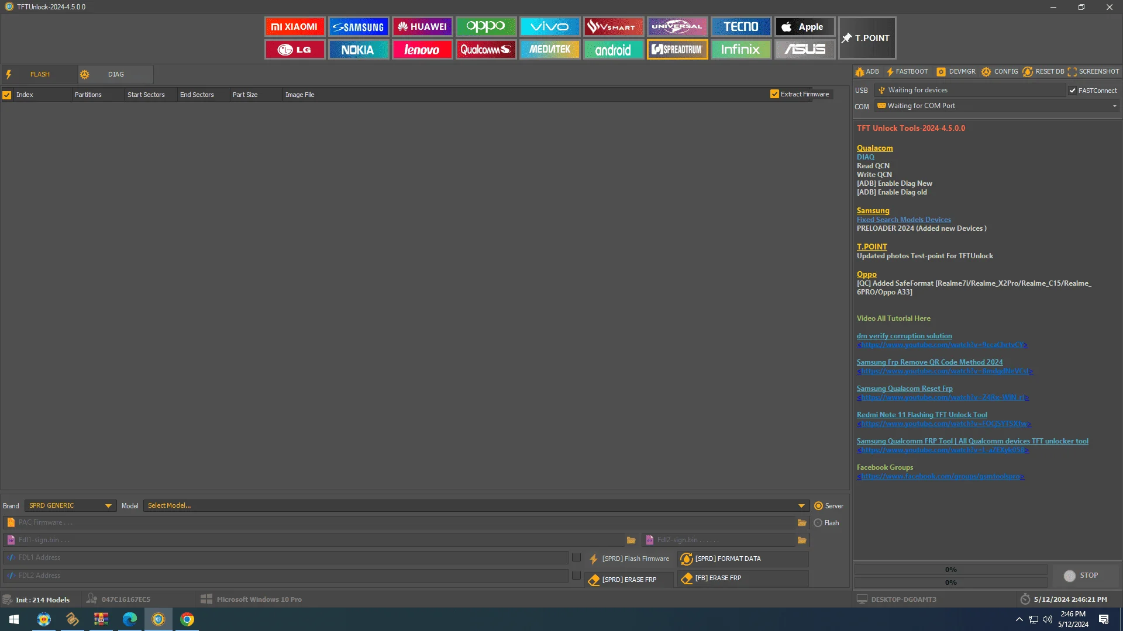Open dm verify corruption solution link
This screenshot has height=631, width=1123.
point(904,336)
